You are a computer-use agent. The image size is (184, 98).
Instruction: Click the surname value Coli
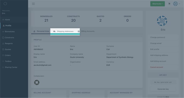[x=108, y=50]
